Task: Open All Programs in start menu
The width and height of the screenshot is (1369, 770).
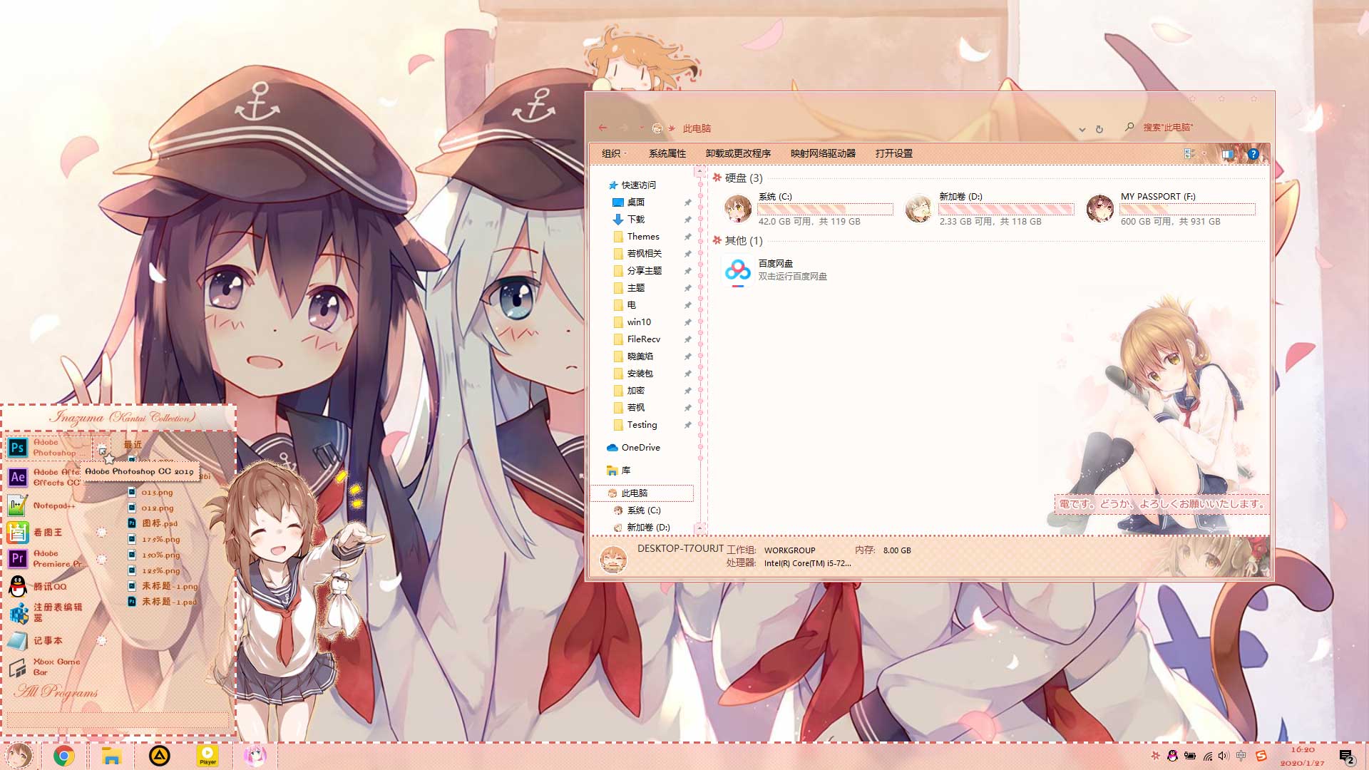Action: coord(57,691)
